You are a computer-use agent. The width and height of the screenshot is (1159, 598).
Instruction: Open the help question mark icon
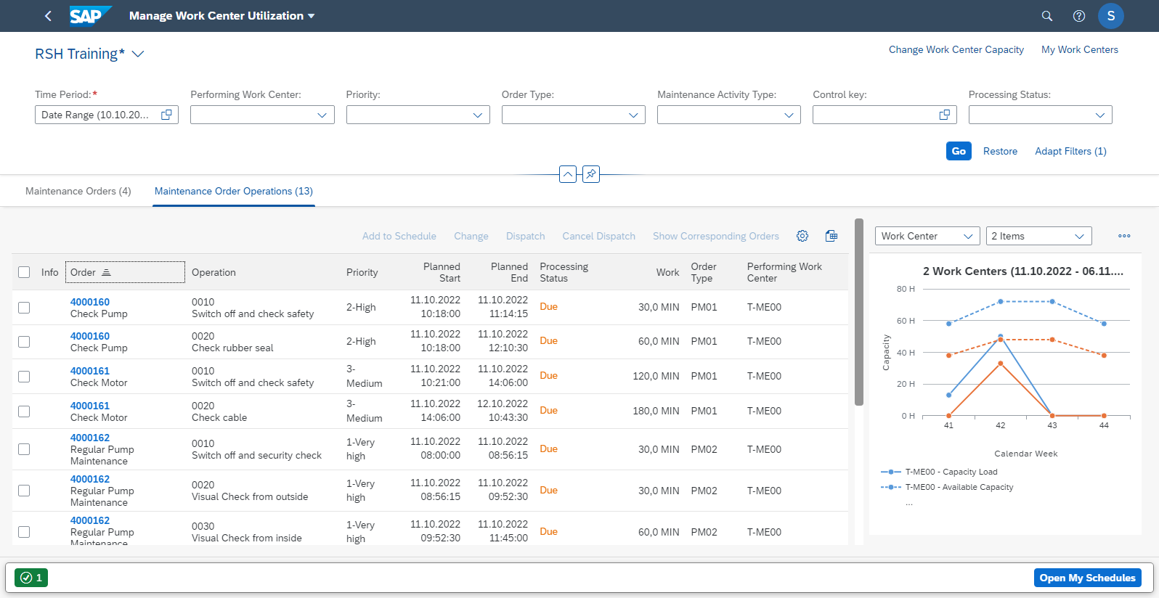[1078, 16]
